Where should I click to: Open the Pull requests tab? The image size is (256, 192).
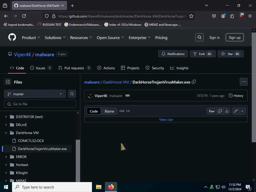click(x=74, y=68)
